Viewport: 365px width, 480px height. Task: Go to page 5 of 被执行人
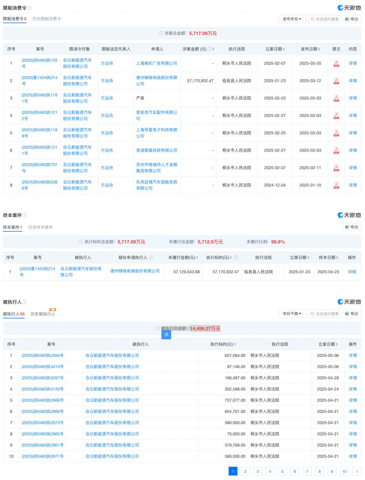click(282, 471)
